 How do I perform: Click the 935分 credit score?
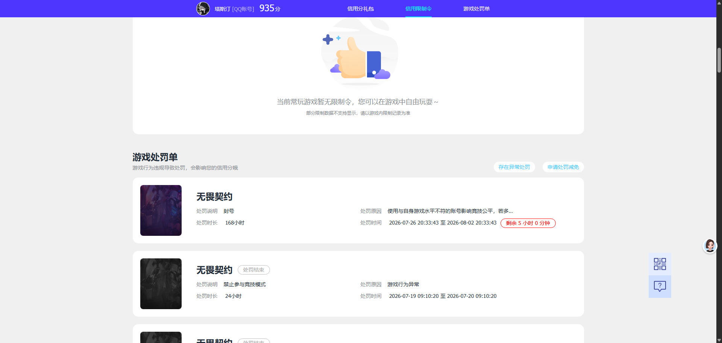270,8
